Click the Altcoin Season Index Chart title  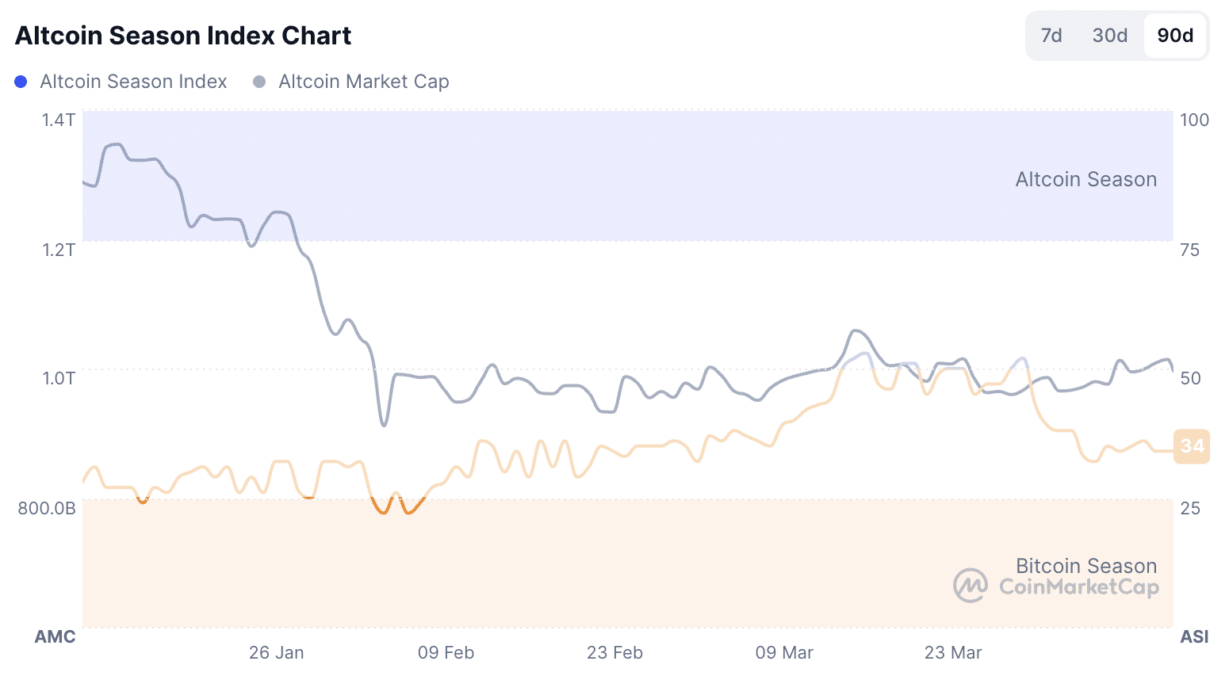click(x=183, y=36)
